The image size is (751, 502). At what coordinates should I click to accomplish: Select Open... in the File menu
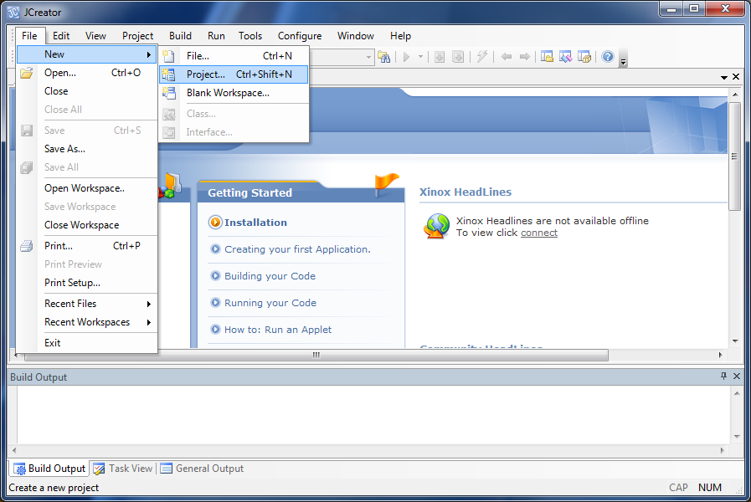coord(87,73)
